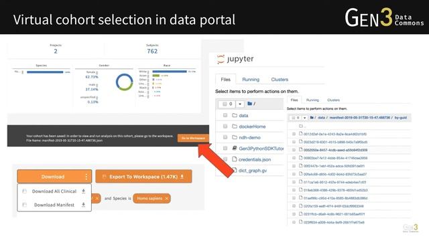Choose Download Manifest from the menu

54,205
